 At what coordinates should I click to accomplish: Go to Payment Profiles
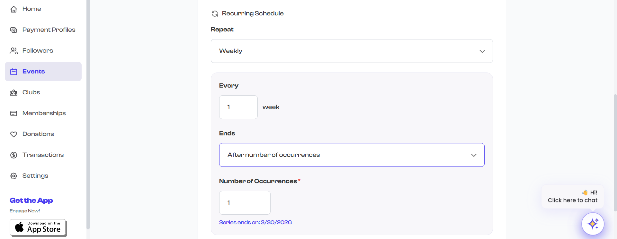click(x=43, y=30)
